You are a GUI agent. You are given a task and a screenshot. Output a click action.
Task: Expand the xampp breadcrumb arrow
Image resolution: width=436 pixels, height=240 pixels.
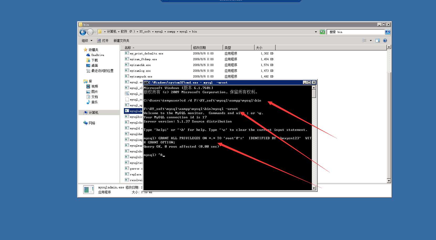pos(177,32)
